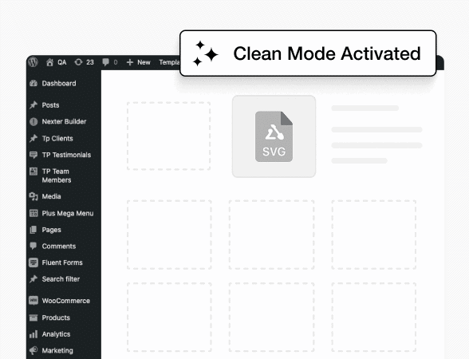Click the Products box icon
Viewport: 469px width, 359px height.
pos(33,318)
